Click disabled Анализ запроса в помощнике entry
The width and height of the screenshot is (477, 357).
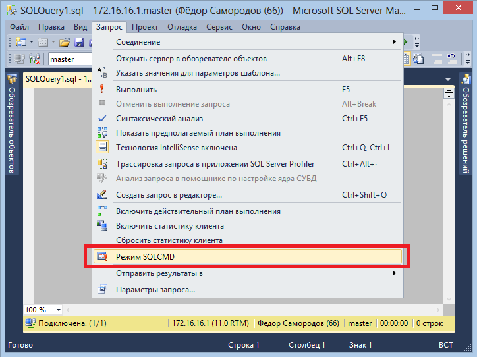click(x=248, y=178)
